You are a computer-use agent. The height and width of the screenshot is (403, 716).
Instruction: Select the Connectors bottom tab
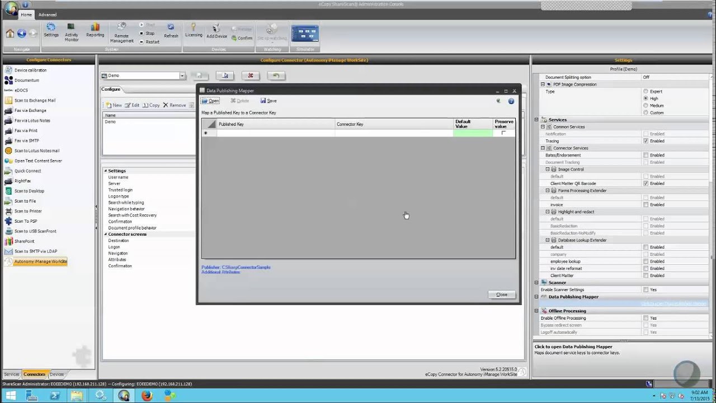34,374
